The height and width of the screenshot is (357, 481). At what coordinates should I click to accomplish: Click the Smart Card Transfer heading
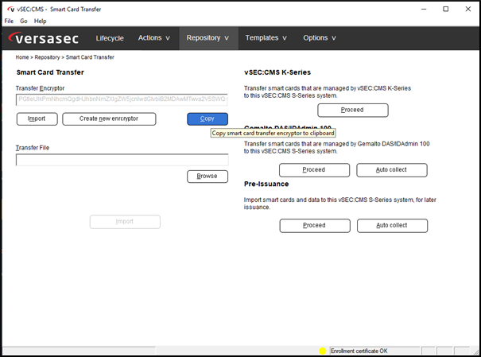click(50, 72)
